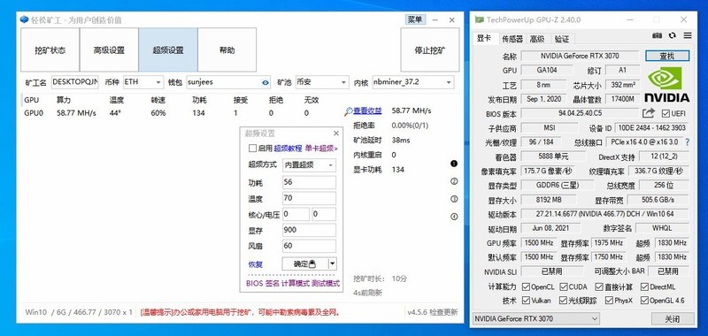Screen dimensions: 708x336
Task: Click the 签名 link
Action: pyautogui.click(x=272, y=284)
